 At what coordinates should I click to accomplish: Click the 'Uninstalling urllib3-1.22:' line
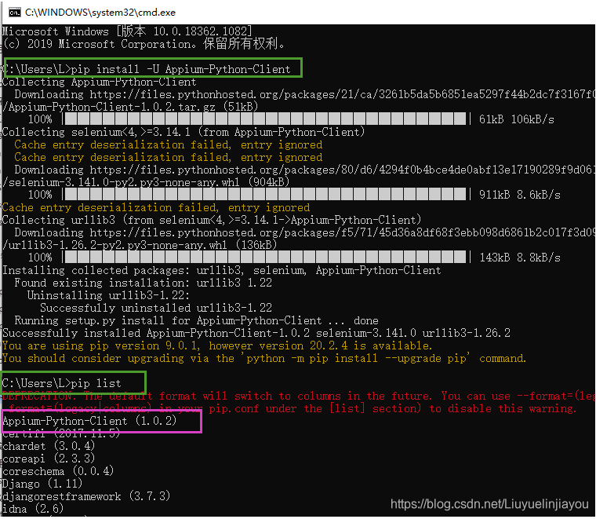point(108,295)
